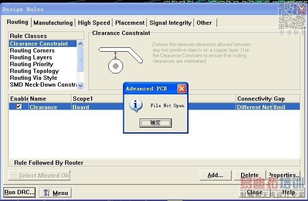Screen dimensions: 308x201
Task: Open Help for Design Rules
Action: pyautogui.click(x=288, y=192)
